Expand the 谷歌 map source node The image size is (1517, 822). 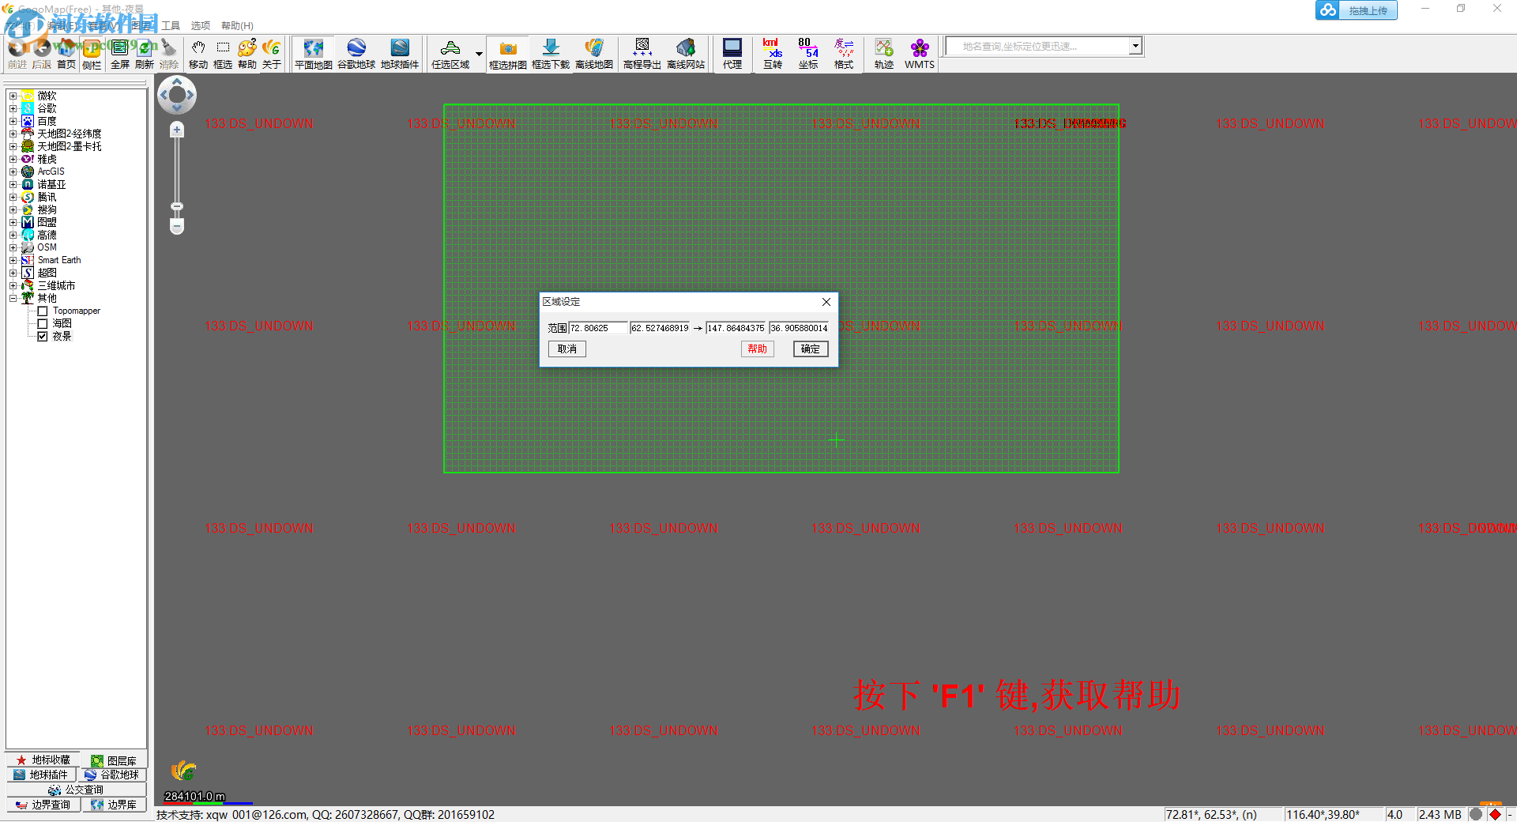pyautogui.click(x=13, y=109)
